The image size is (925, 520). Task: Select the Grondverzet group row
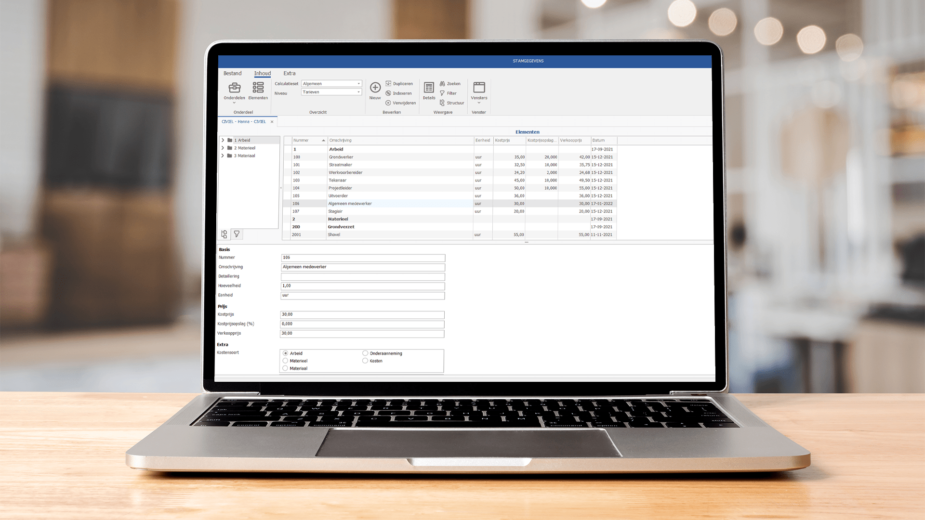[x=450, y=227]
